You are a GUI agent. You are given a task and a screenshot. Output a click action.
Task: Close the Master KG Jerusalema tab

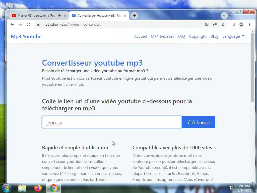tap(65, 16)
